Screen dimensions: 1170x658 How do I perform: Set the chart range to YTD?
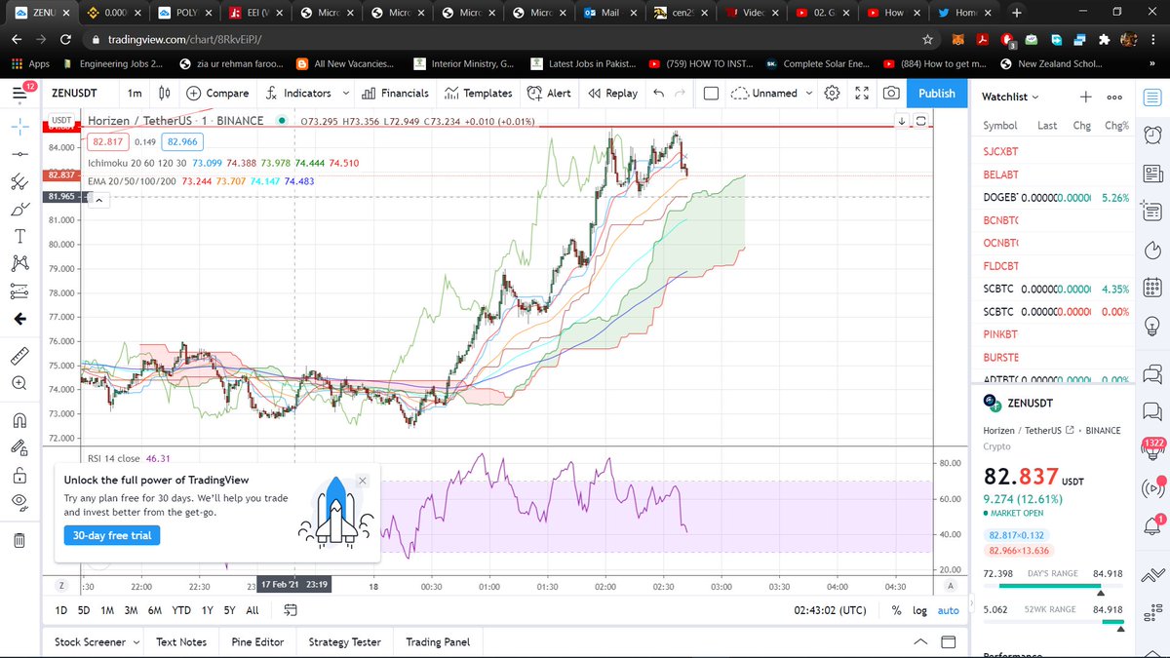[181, 610]
